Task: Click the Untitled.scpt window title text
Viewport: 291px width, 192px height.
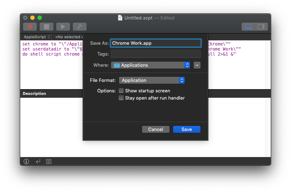Action: [138, 18]
